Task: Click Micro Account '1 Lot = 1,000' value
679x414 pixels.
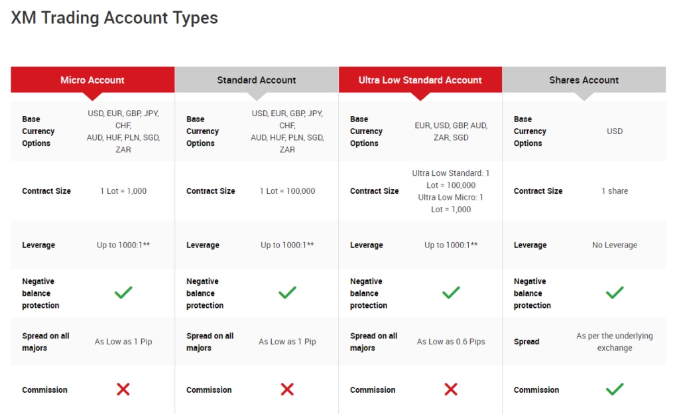Action: point(123,191)
